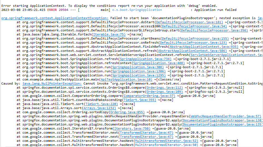The image size is (263, 147).
Task: Click 'Application run failed' message
Action: tap(215, 10)
